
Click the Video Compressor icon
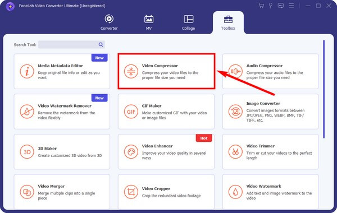coord(131,71)
